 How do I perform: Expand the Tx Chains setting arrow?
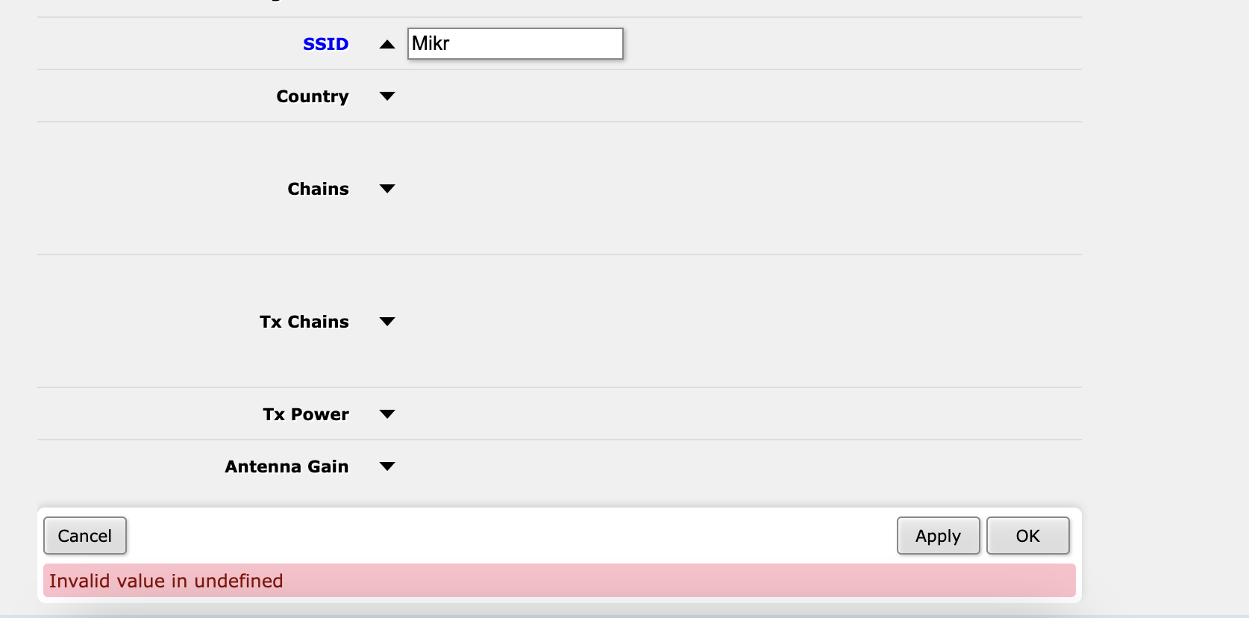click(x=386, y=322)
